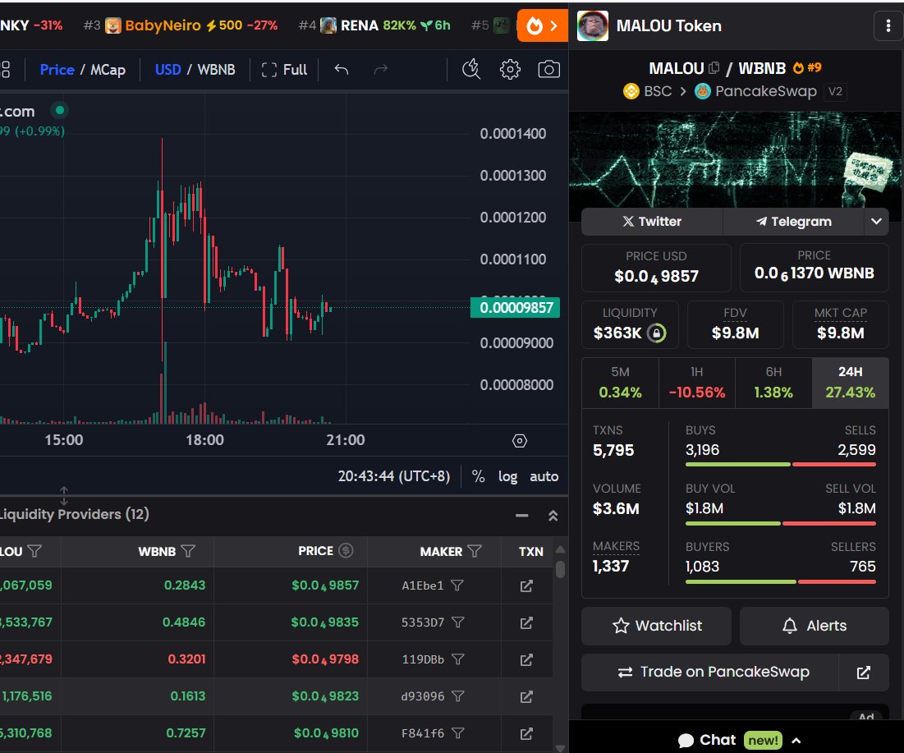Toggle Full screen chart
This screenshot has height=753, width=904.
[x=284, y=70]
